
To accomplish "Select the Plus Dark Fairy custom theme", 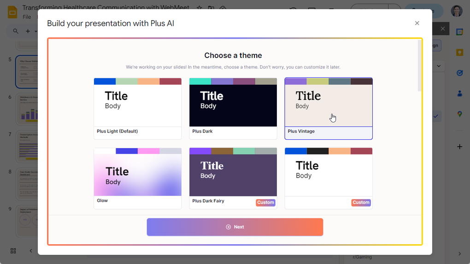I will pyautogui.click(x=233, y=178).
